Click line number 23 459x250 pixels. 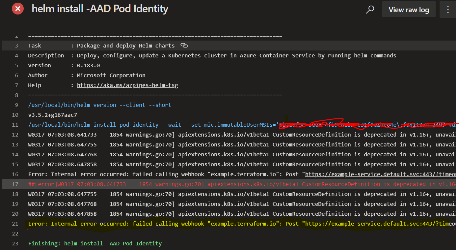coord(15,243)
